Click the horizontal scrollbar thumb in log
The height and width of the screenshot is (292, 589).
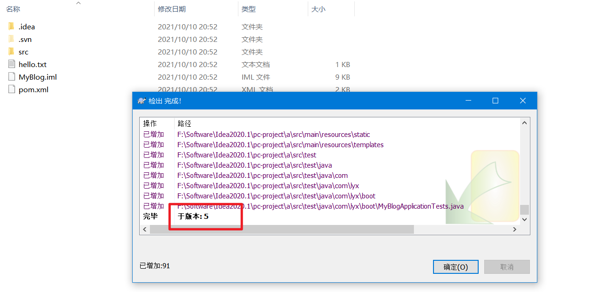click(x=282, y=229)
